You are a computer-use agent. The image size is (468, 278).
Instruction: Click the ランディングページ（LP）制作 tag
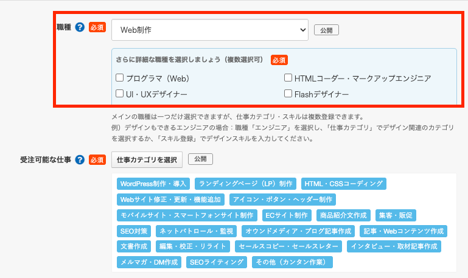tap(246, 184)
